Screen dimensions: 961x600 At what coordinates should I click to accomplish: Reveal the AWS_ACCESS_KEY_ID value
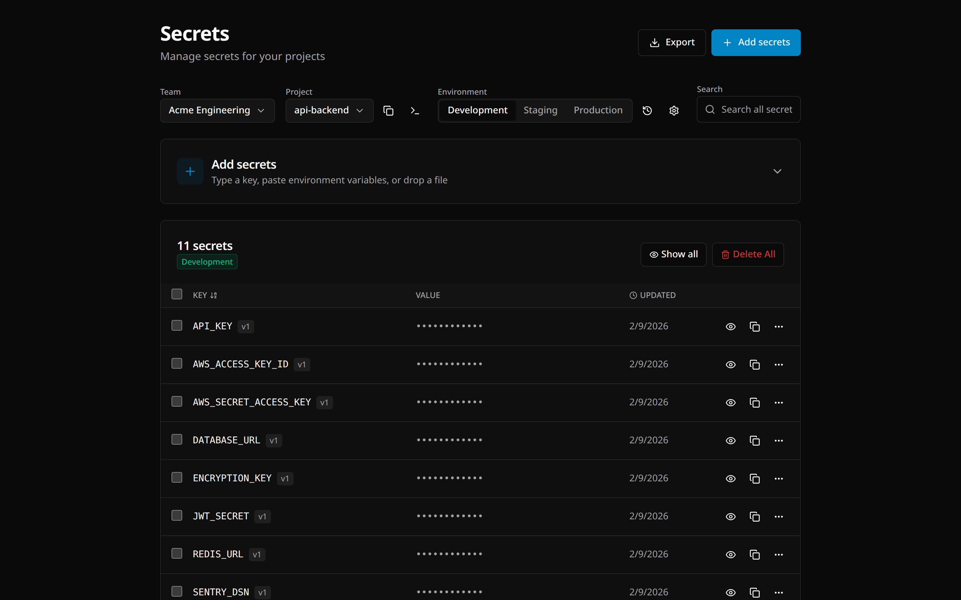(730, 365)
